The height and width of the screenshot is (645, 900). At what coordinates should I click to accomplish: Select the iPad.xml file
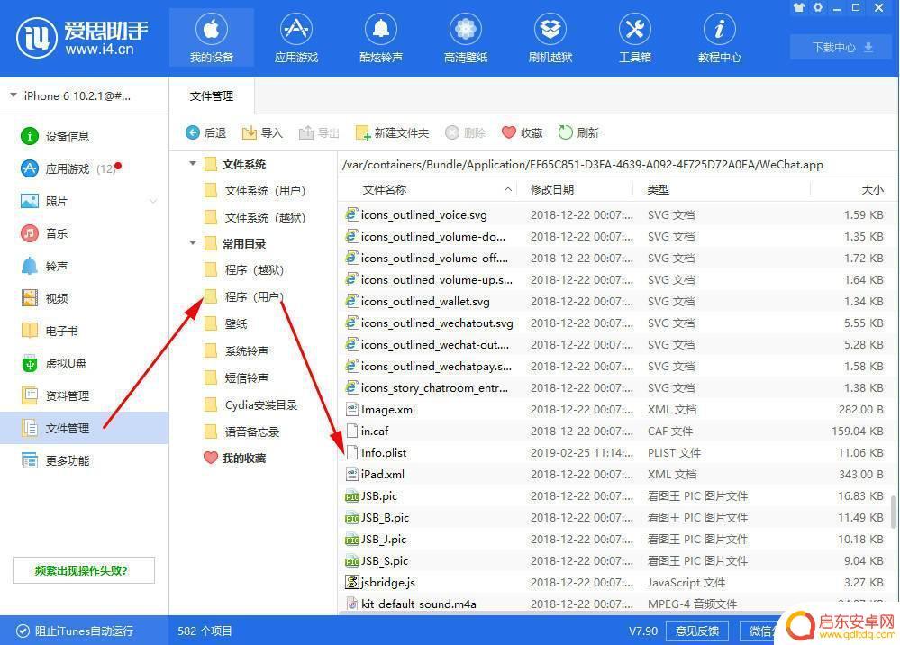point(614,475)
